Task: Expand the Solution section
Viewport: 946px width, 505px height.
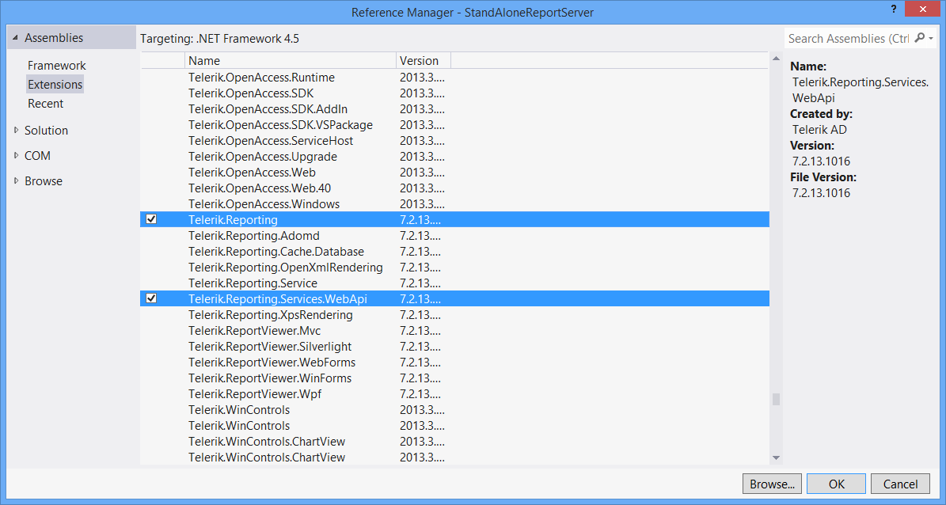Action: point(17,130)
